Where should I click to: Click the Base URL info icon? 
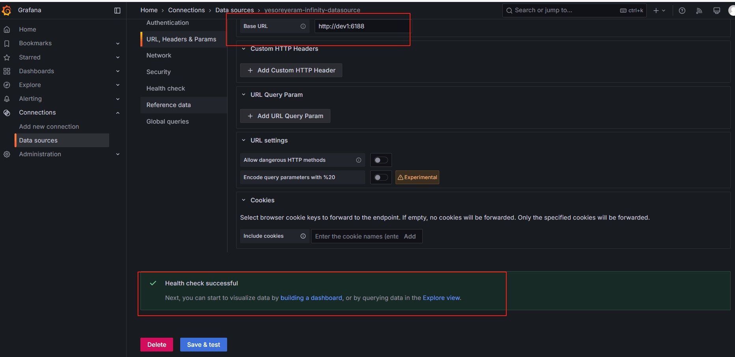click(303, 26)
